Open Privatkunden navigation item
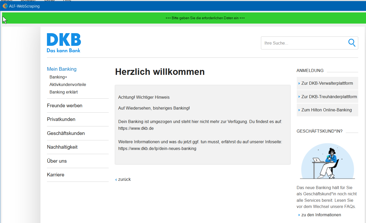Screen dimensions: 366x223 61,119
